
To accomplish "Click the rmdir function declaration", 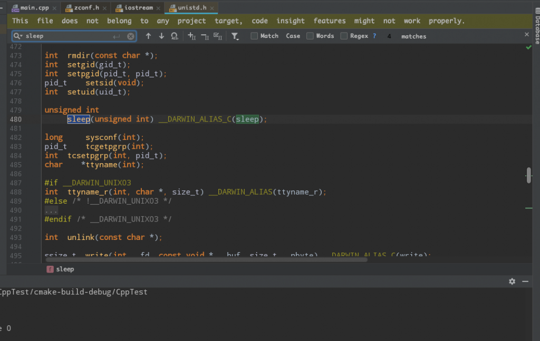I will 101,56.
